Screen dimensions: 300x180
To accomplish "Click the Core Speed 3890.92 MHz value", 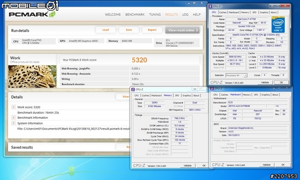I will (x=235, y=57).
